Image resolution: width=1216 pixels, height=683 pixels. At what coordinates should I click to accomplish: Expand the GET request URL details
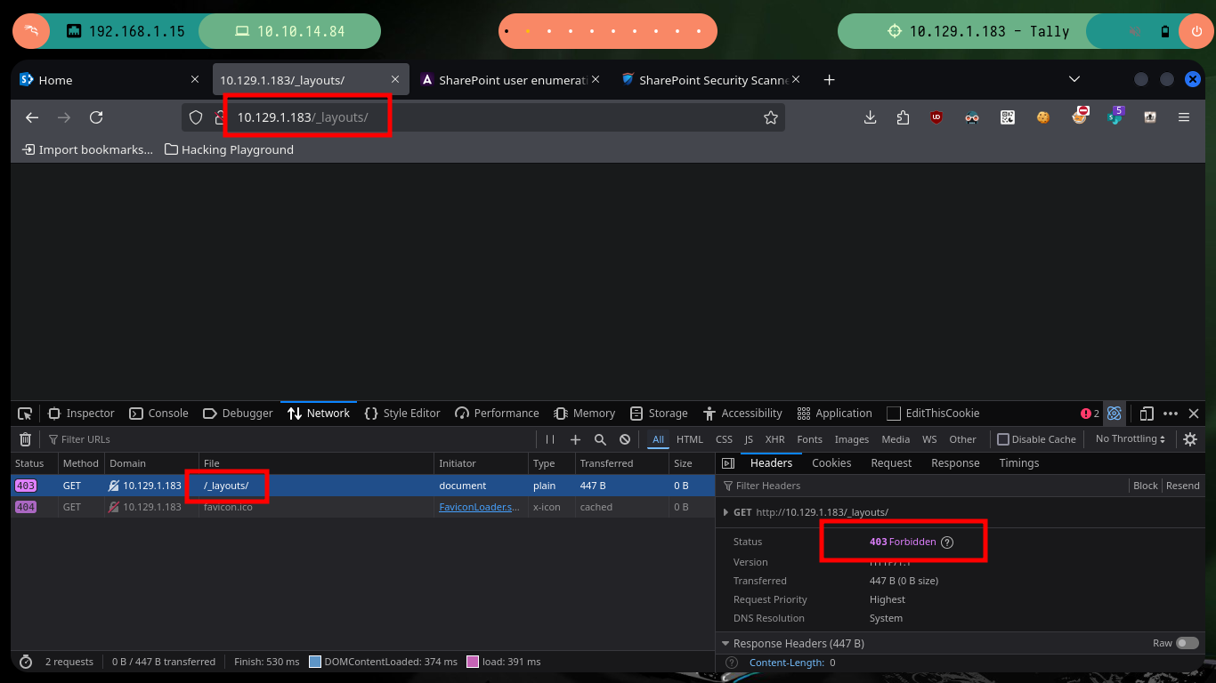(724, 512)
